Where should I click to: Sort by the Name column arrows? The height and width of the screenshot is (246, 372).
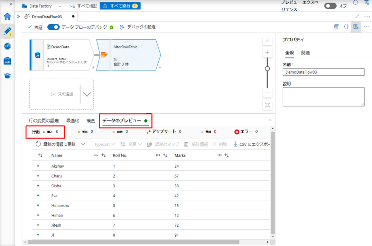click(104, 155)
